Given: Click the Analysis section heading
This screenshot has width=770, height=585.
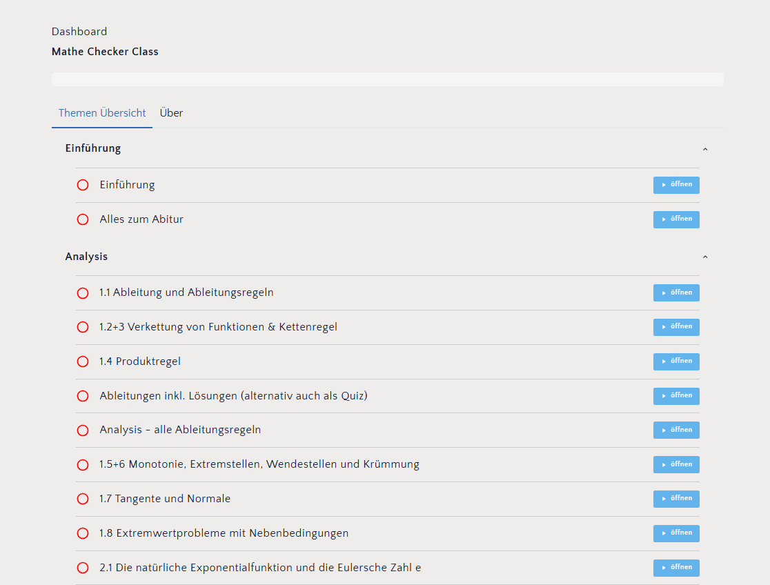Looking at the screenshot, I should coord(86,257).
